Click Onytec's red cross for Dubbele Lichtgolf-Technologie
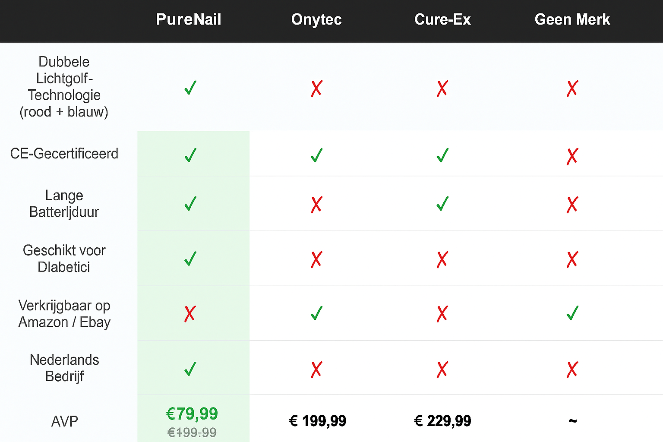 click(x=316, y=88)
